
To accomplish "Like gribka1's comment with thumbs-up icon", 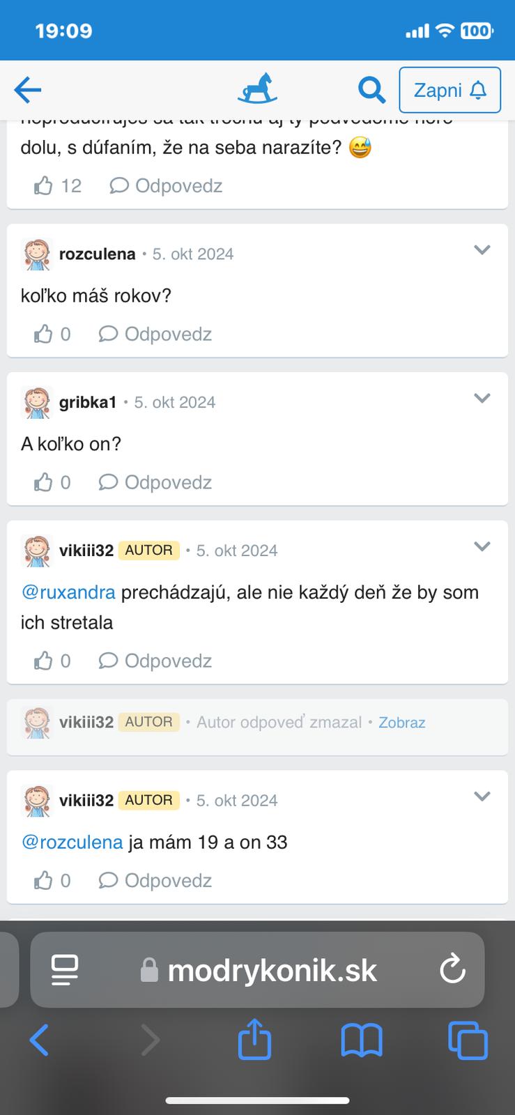I will pyautogui.click(x=43, y=482).
